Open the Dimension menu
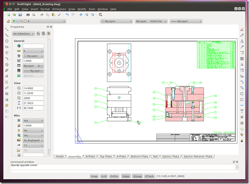This screenshot has width=249, height=184. (59, 9)
